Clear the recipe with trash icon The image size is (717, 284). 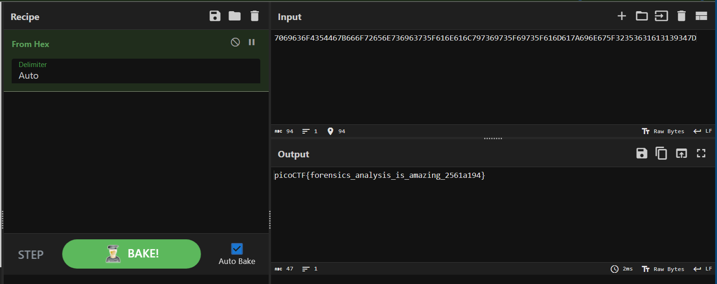254,16
